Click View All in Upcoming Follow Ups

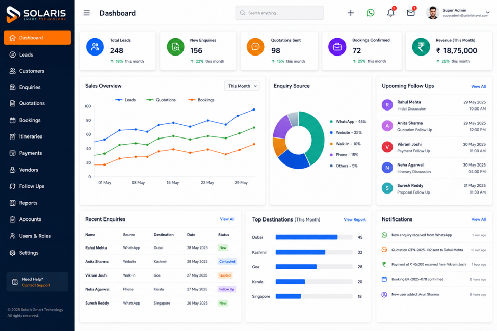coord(478,86)
